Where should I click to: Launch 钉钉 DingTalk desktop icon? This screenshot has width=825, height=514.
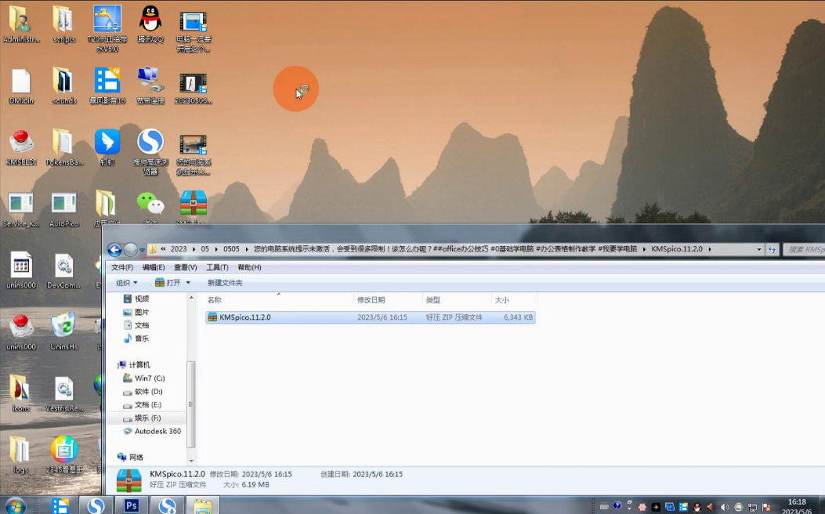pos(107,148)
